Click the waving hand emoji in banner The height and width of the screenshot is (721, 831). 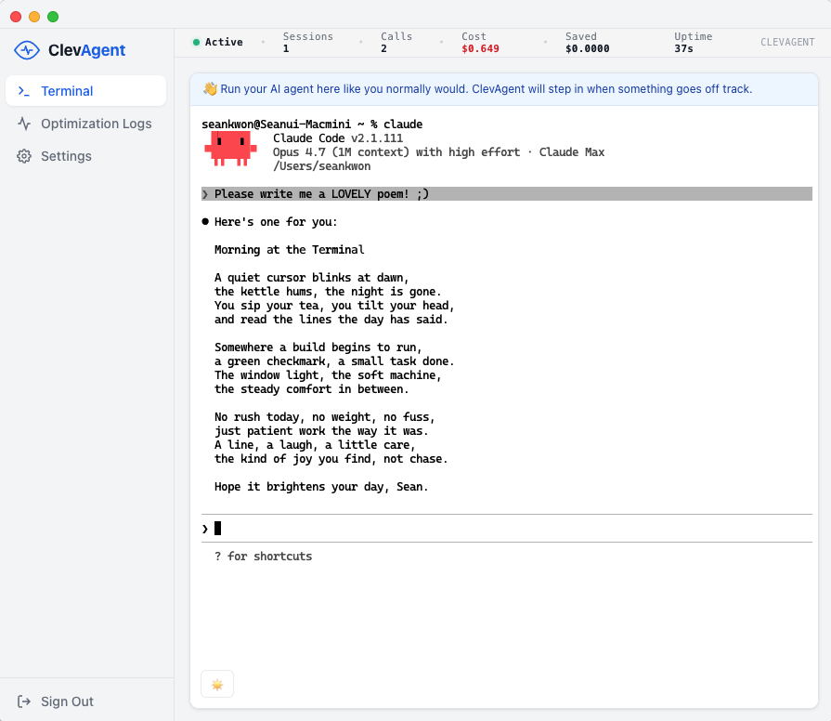210,89
